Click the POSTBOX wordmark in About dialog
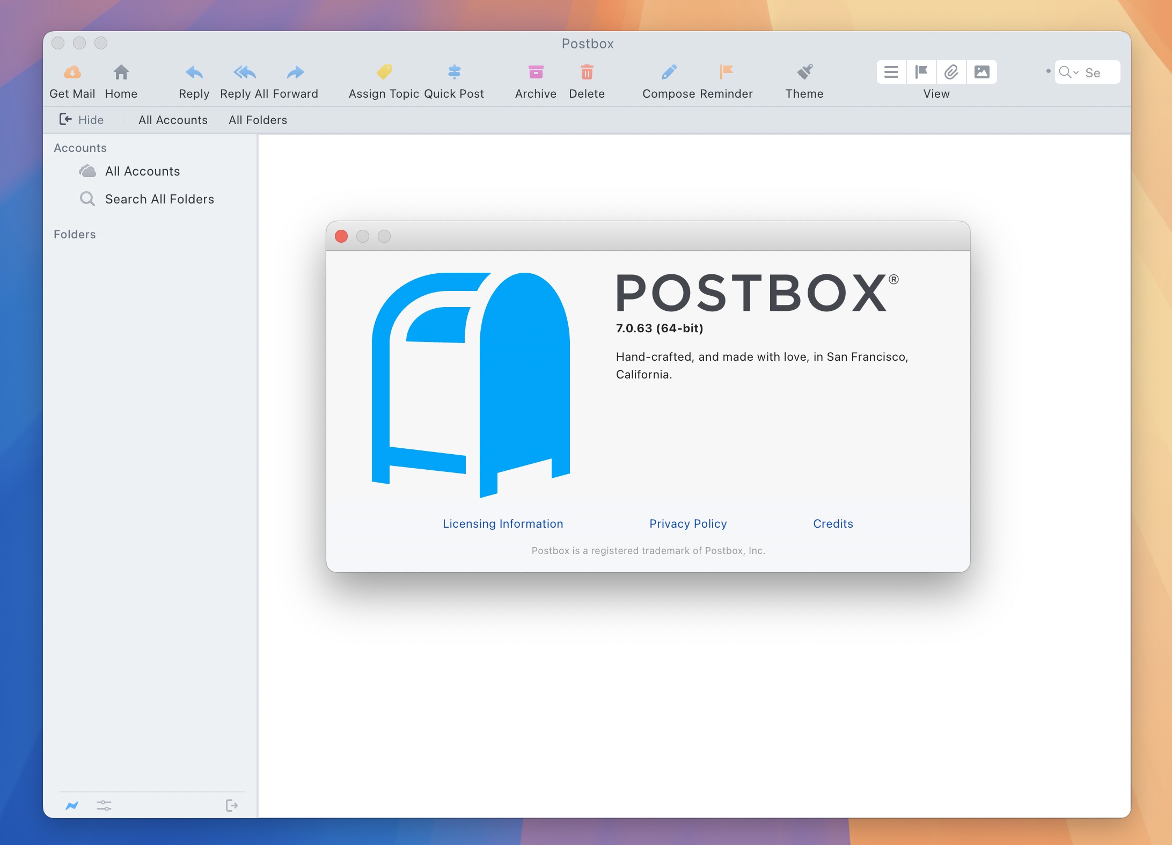The image size is (1172, 845). [757, 293]
